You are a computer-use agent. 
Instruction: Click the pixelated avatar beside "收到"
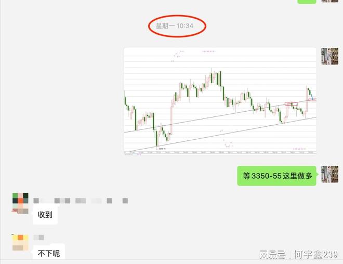pyautogui.click(x=20, y=203)
